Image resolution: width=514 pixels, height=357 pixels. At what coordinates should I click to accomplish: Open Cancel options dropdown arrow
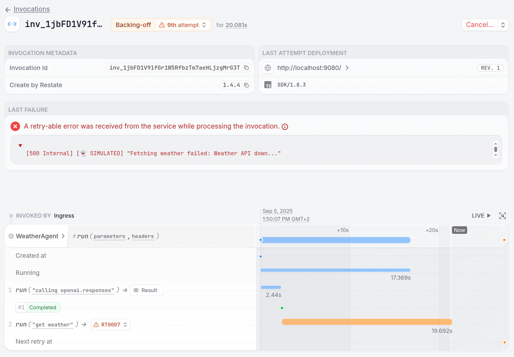pos(503,25)
